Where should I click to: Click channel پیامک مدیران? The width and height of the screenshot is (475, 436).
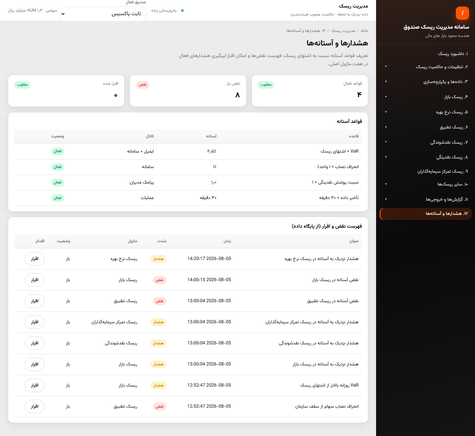pyautogui.click(x=142, y=182)
